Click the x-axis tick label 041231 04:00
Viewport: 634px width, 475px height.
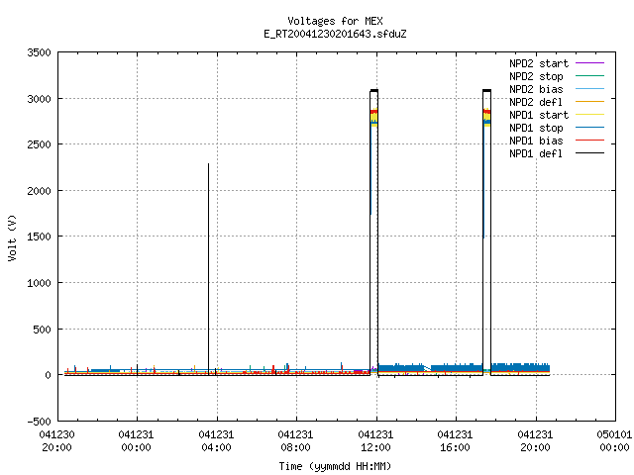pyautogui.click(x=216, y=441)
